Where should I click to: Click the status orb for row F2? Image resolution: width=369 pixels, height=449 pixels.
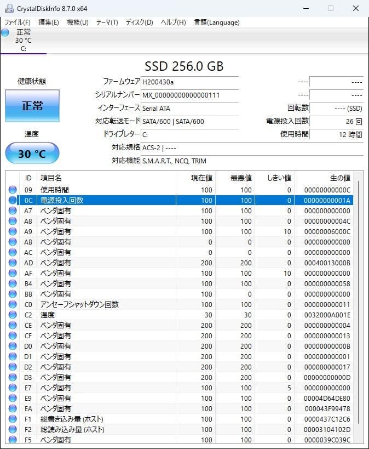pos(13,429)
